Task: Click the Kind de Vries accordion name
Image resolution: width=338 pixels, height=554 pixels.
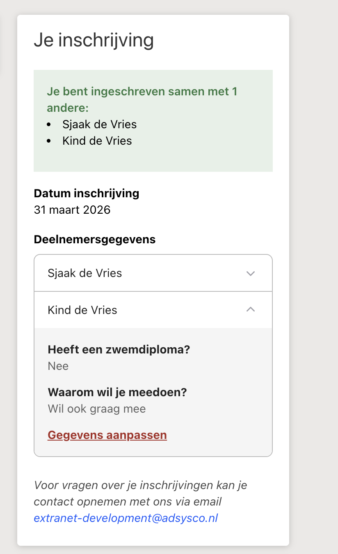Action: (82, 310)
